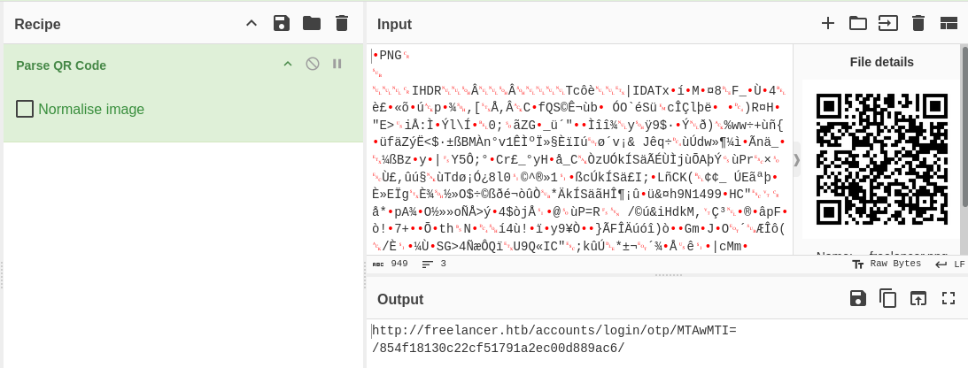
Task: Copy the raw output to clipboard
Action: click(x=887, y=298)
